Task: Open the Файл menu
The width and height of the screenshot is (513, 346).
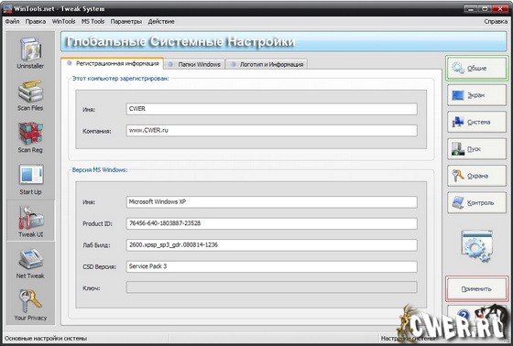Action: tap(12, 21)
